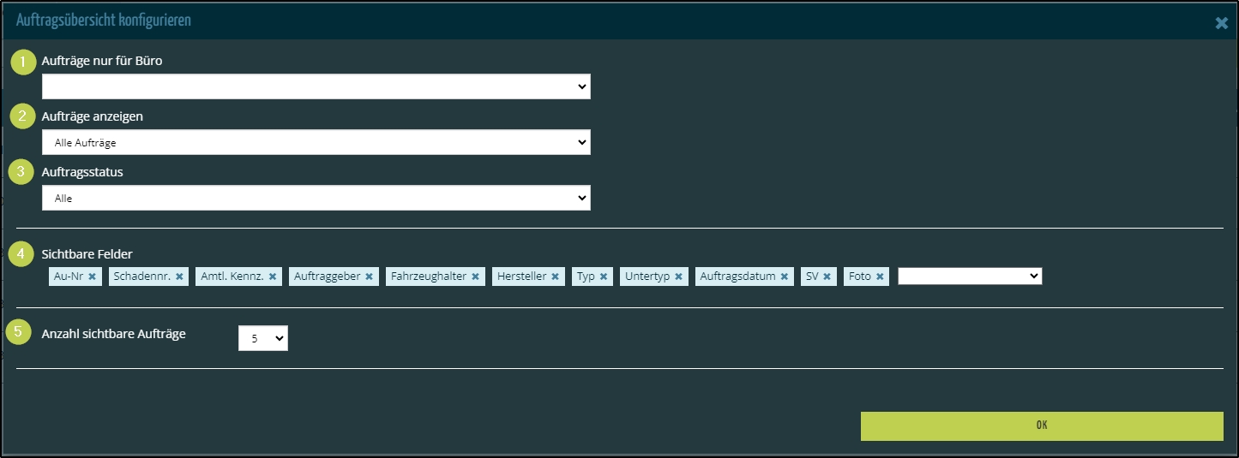Remove the Auftraggeber field tag
The height and width of the screenshot is (458, 1239).
(x=369, y=277)
